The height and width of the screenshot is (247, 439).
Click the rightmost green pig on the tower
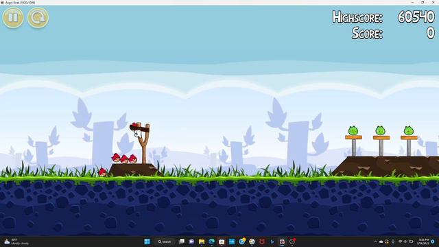pyautogui.click(x=409, y=130)
